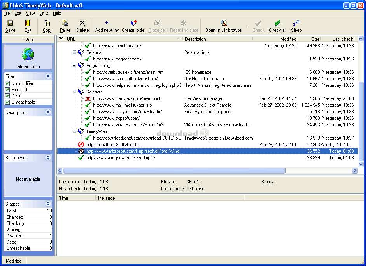Select the http://www.frasersoft.net/genhelp/ link row
Image resolution: width=366 pixels, height=266 pixels.
(x=207, y=79)
